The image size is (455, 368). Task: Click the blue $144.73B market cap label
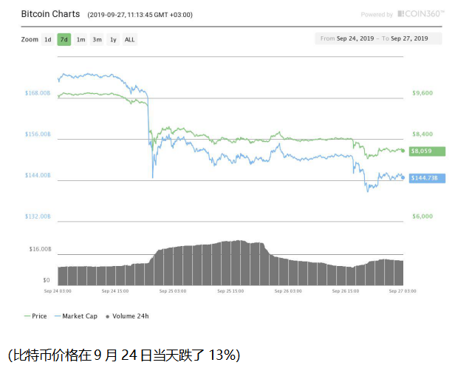pos(425,177)
